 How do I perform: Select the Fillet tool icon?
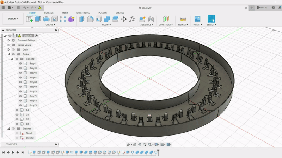click(90, 19)
